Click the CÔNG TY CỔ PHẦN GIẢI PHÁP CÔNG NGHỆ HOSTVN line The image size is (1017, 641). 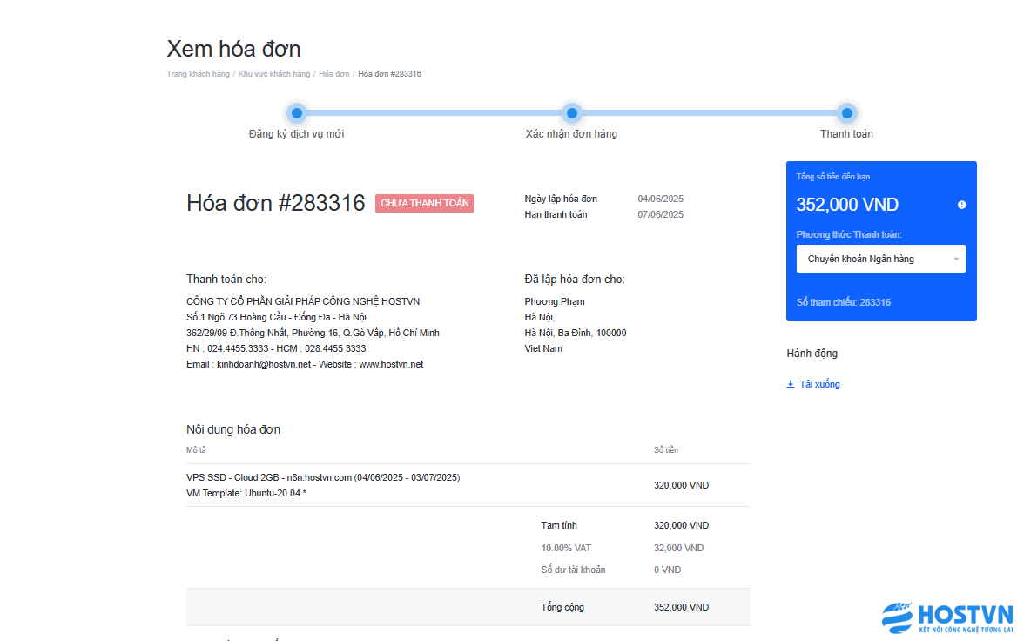tap(303, 301)
